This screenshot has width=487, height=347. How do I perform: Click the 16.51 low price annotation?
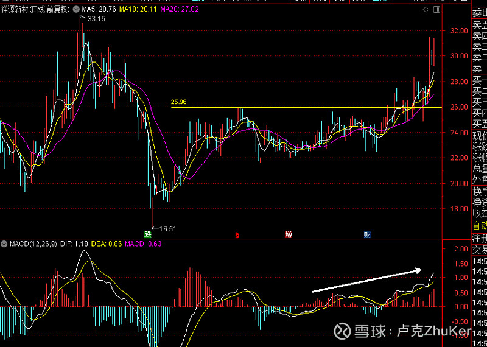166,229
